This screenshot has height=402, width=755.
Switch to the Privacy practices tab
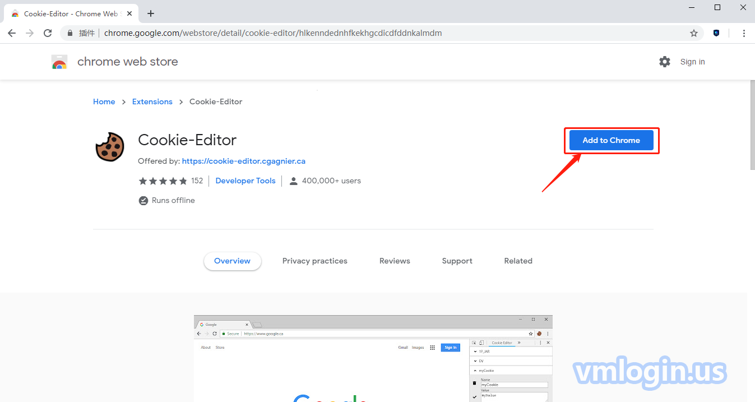point(314,261)
